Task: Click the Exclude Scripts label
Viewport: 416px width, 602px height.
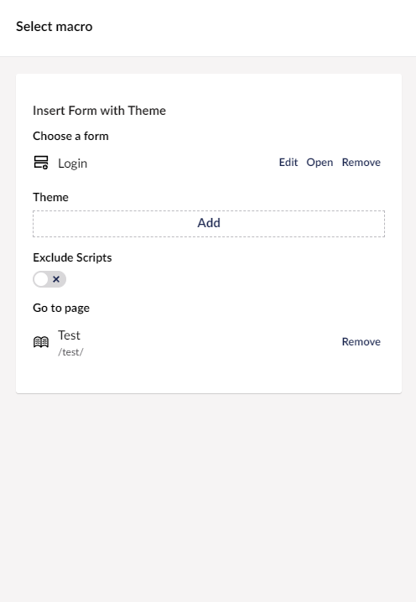Action: (72, 257)
